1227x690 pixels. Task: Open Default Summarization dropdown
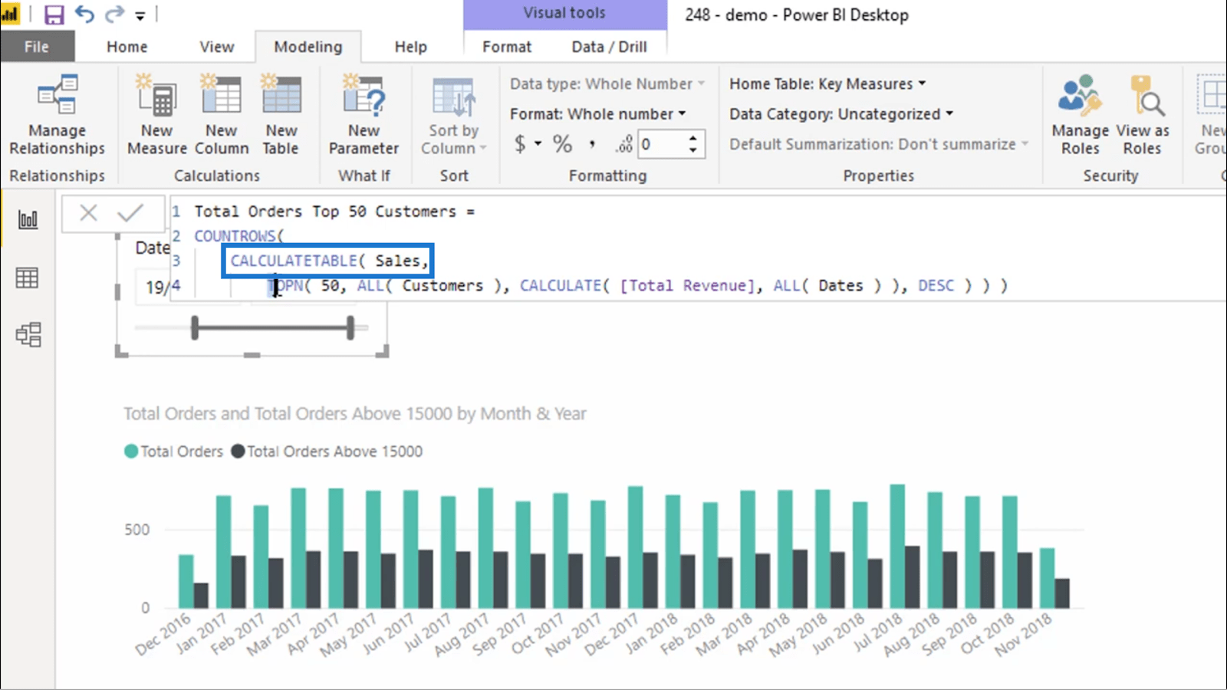[x=879, y=144]
